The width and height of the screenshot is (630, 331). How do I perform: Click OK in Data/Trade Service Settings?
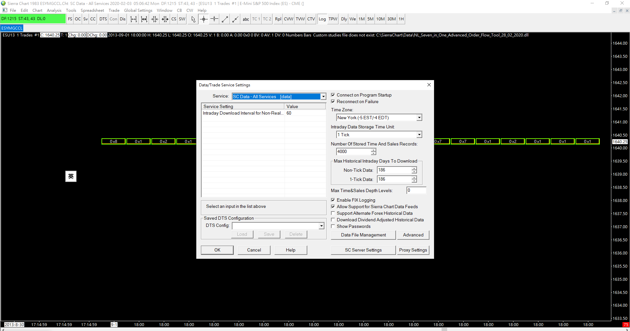pyautogui.click(x=217, y=250)
